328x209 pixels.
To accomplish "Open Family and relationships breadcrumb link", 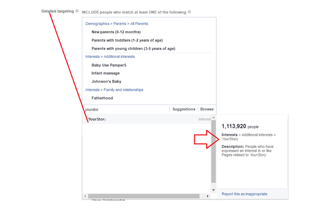I will 123,90.
